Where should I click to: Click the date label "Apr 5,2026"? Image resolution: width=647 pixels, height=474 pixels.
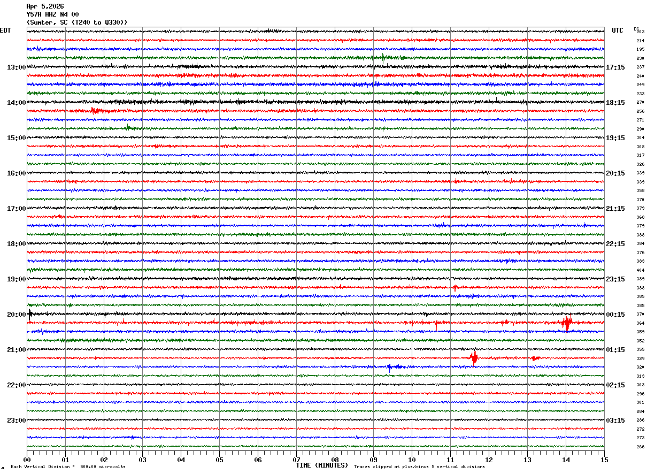pyautogui.click(x=45, y=6)
